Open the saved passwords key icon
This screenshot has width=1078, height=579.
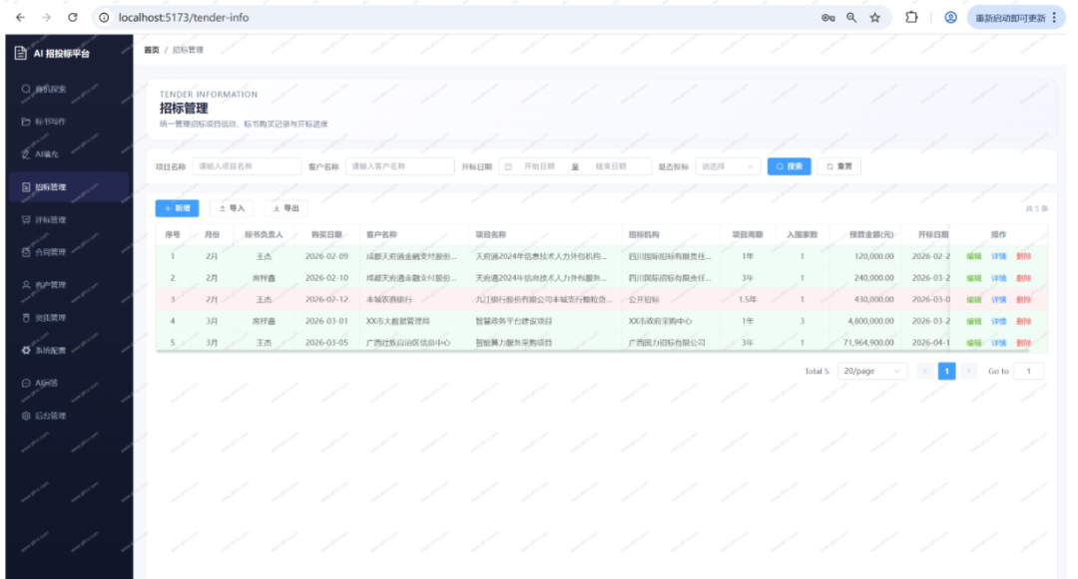coord(827,18)
